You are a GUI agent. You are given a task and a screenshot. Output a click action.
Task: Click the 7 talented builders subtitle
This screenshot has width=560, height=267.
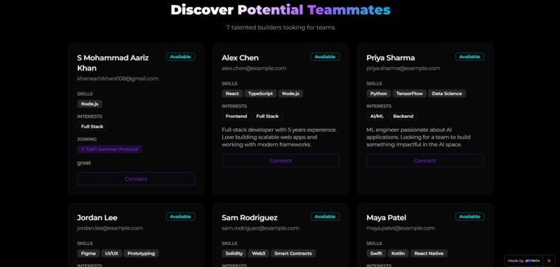pos(281,28)
